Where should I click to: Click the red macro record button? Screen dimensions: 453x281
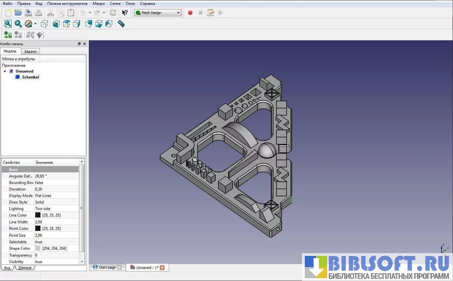[190, 12]
